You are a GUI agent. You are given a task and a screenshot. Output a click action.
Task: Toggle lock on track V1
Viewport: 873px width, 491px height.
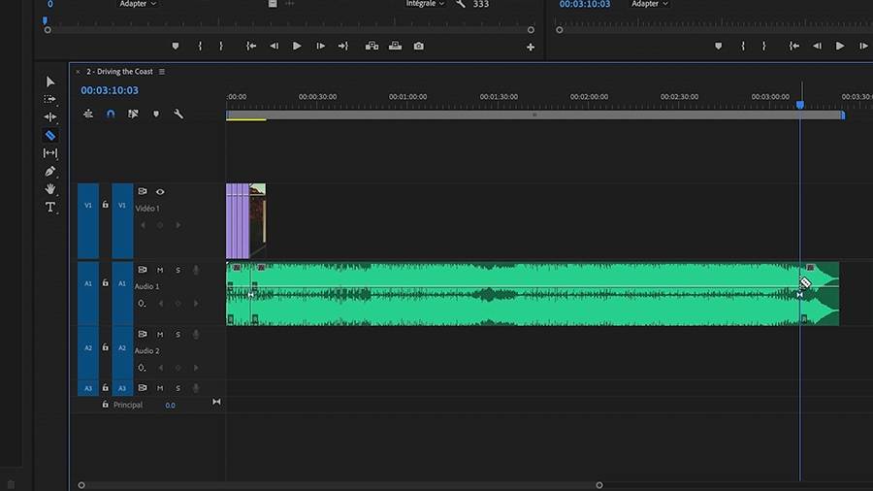[x=105, y=205]
